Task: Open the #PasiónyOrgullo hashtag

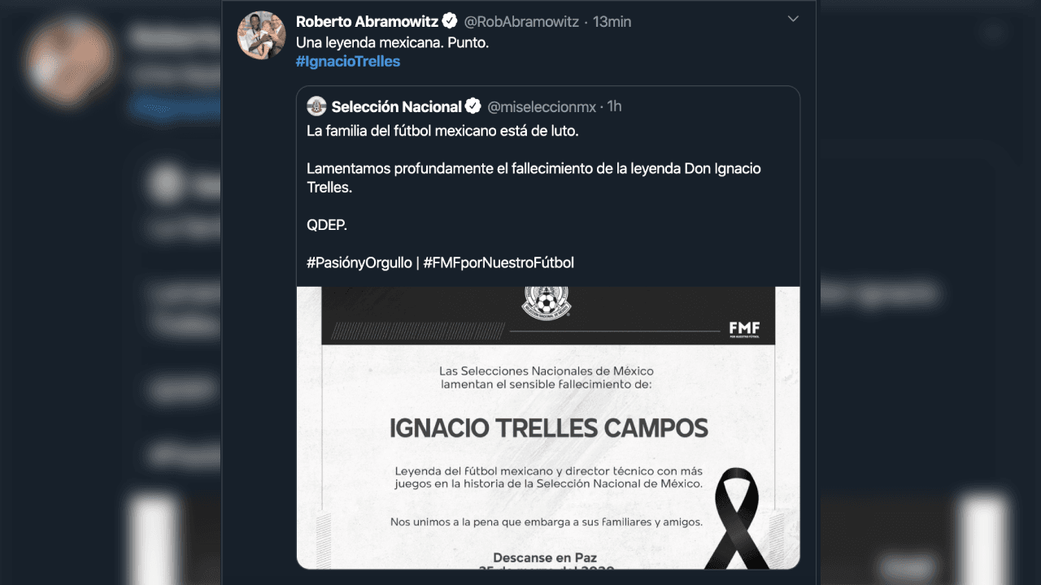Action: (357, 262)
